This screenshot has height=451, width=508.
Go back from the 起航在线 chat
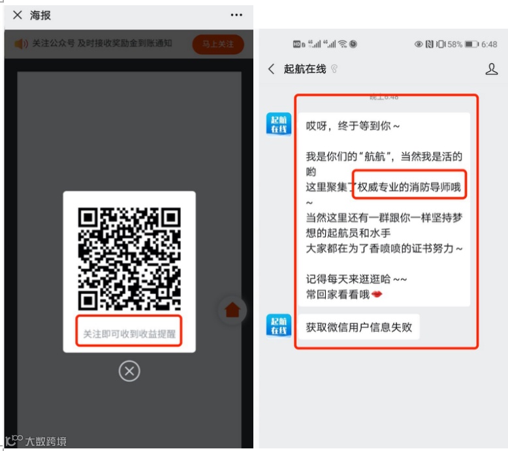click(x=272, y=69)
